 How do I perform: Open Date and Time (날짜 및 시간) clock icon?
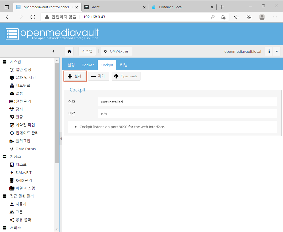pos(12,78)
